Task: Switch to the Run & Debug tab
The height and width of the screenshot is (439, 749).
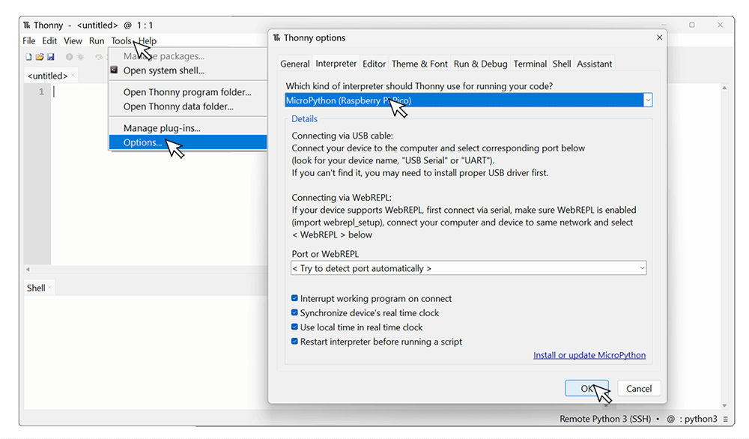Action: pyautogui.click(x=480, y=64)
